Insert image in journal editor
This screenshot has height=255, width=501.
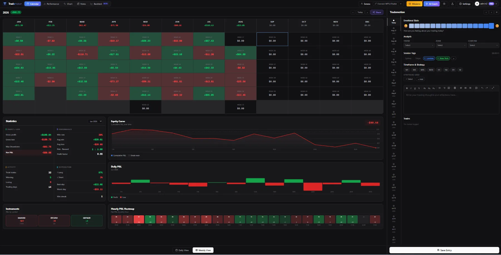coord(476,88)
